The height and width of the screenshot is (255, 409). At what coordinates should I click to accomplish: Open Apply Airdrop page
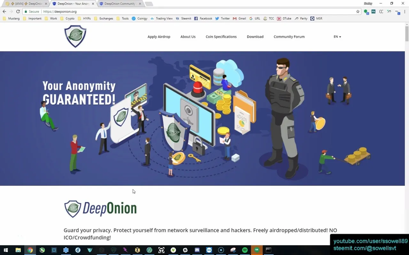(159, 37)
